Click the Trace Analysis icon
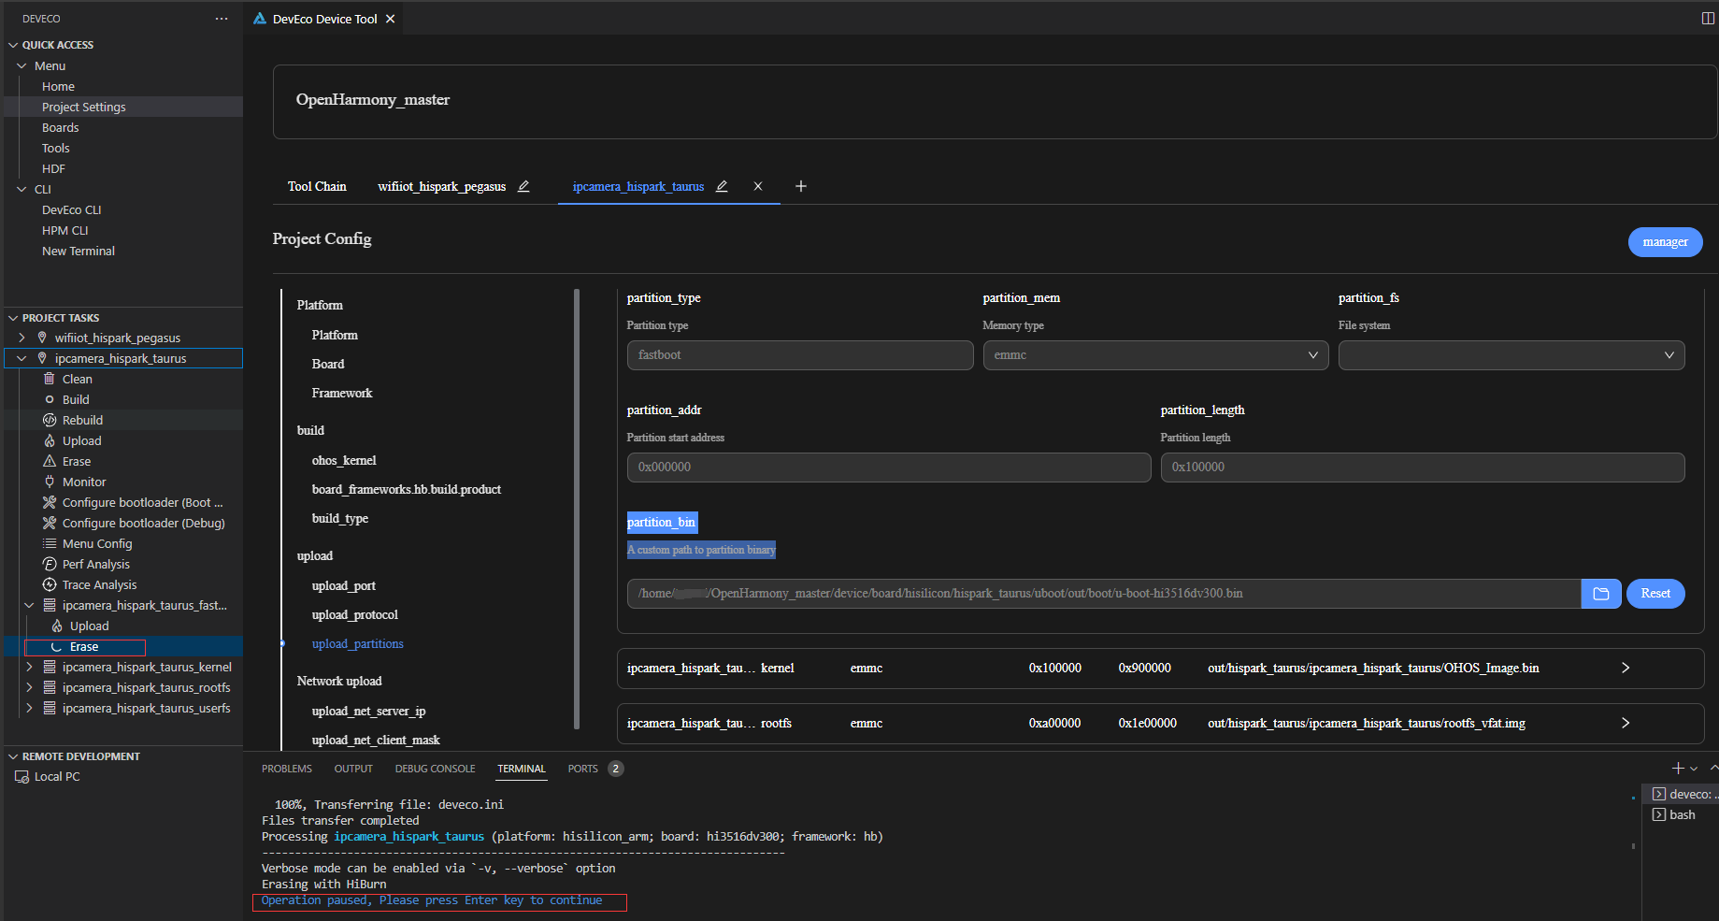Image resolution: width=1719 pixels, height=921 pixels. pos(50,584)
